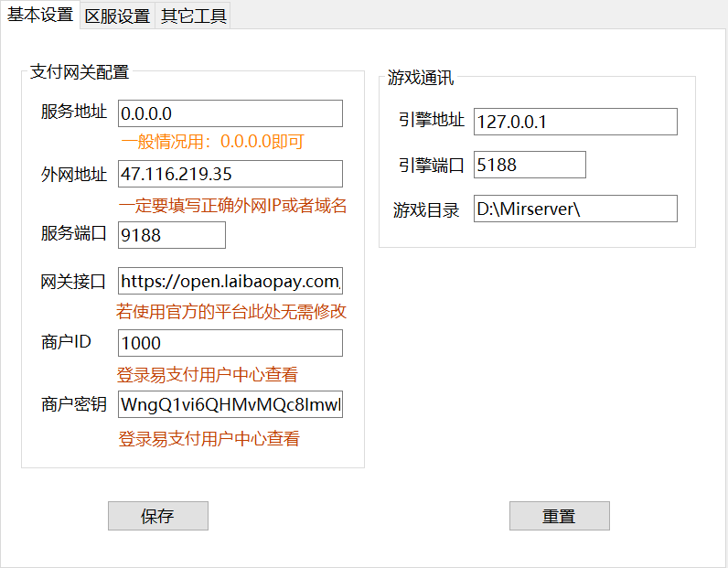Click the 游戏目录 field with D:\Mirserver\
This screenshot has width=728, height=568.
point(575,209)
